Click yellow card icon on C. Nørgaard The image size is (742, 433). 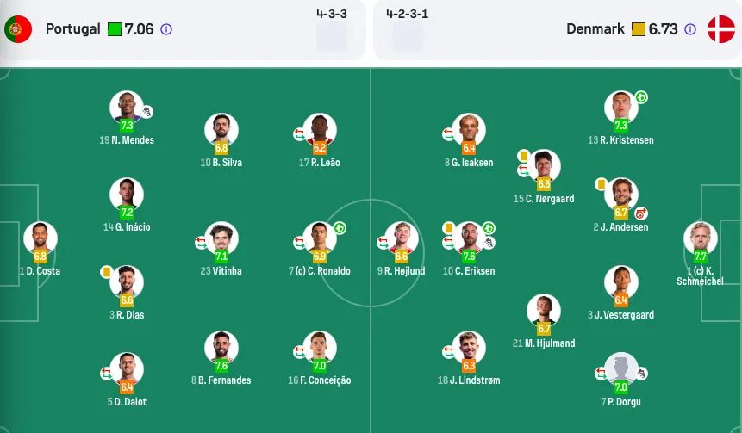click(523, 156)
